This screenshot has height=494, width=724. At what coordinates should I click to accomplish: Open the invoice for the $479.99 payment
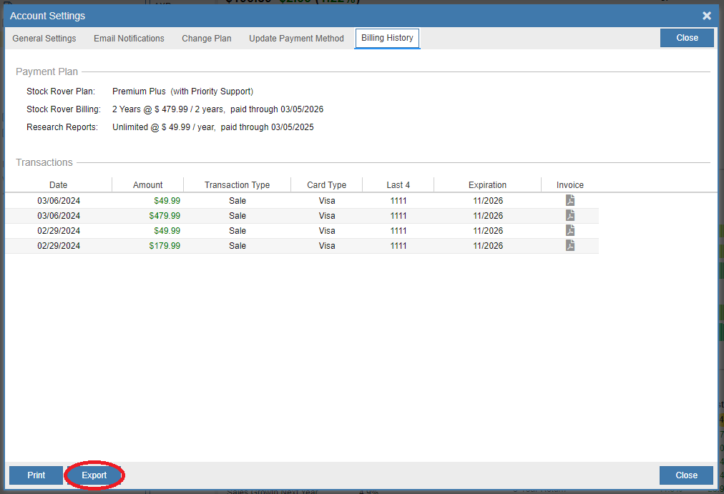click(x=569, y=215)
